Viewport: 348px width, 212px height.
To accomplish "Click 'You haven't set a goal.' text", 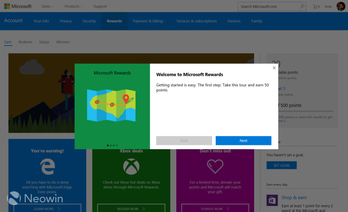I will 285,155.
